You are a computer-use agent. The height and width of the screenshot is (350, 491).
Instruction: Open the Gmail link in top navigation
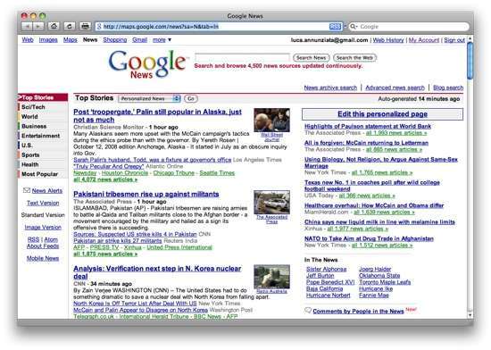tap(139, 40)
